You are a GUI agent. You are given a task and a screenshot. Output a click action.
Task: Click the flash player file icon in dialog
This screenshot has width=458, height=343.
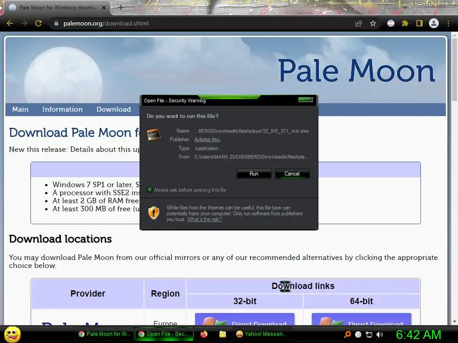coord(154,135)
